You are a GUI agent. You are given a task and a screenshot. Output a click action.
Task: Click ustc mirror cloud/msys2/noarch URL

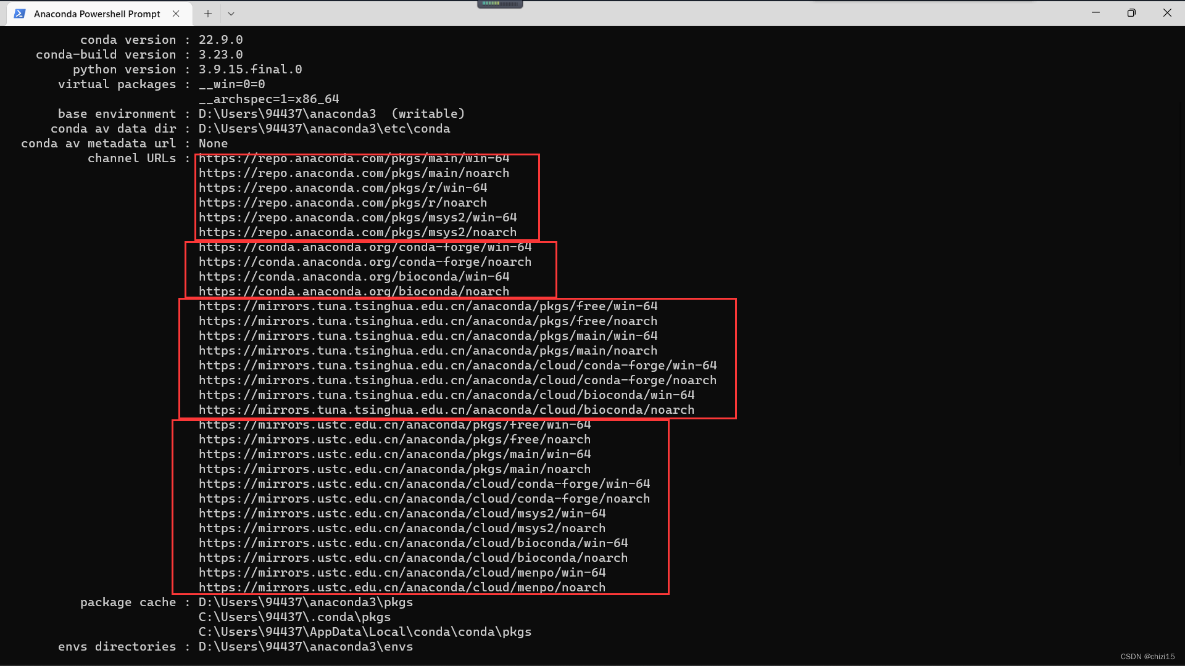click(x=402, y=528)
